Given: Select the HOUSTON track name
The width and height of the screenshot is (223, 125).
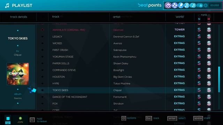Looking at the screenshot, I should [x=59, y=77].
